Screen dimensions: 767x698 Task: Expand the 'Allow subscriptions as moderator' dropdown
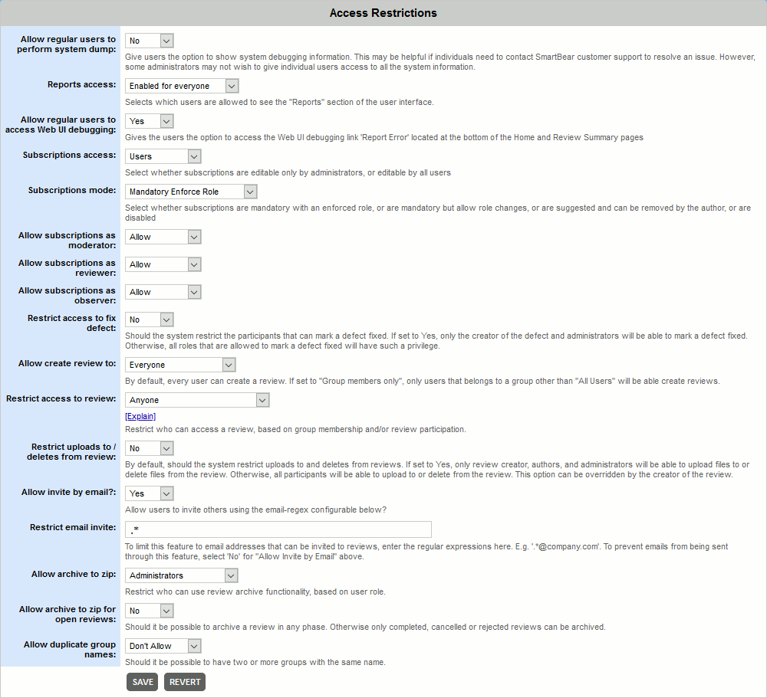tap(163, 237)
